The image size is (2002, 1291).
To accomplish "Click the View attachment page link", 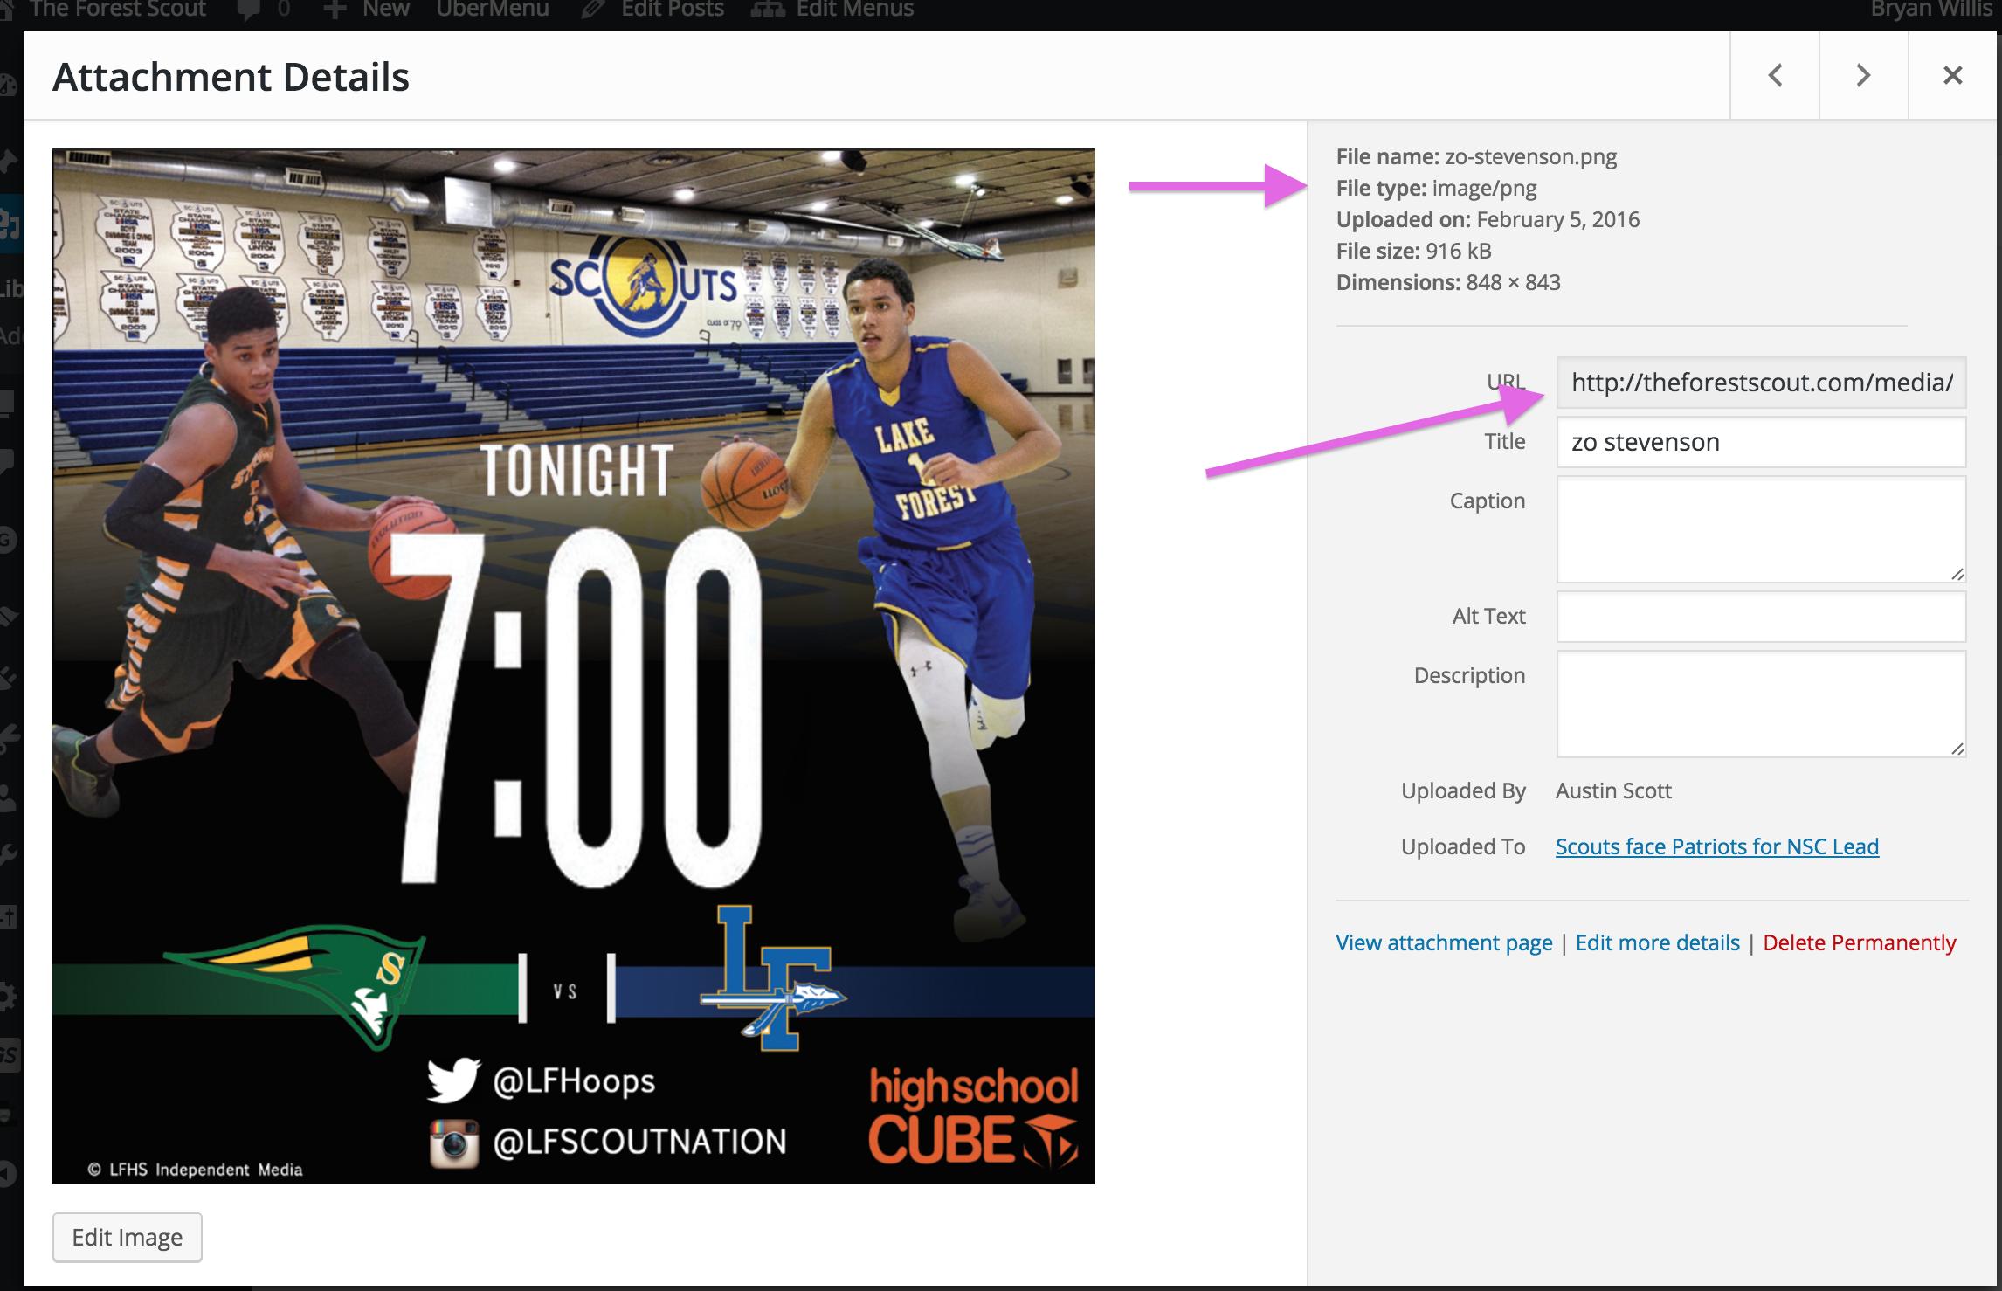I will [x=1443, y=942].
